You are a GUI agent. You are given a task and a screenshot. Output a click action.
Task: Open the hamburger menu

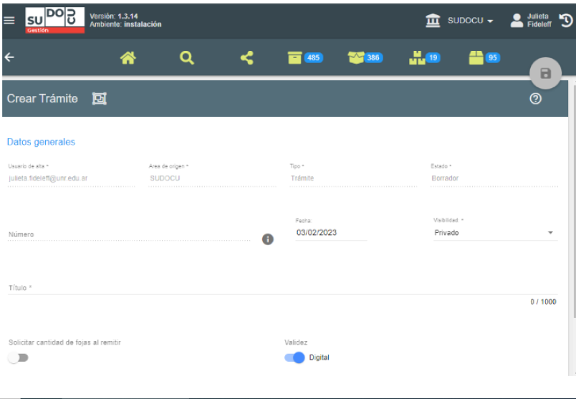point(9,20)
